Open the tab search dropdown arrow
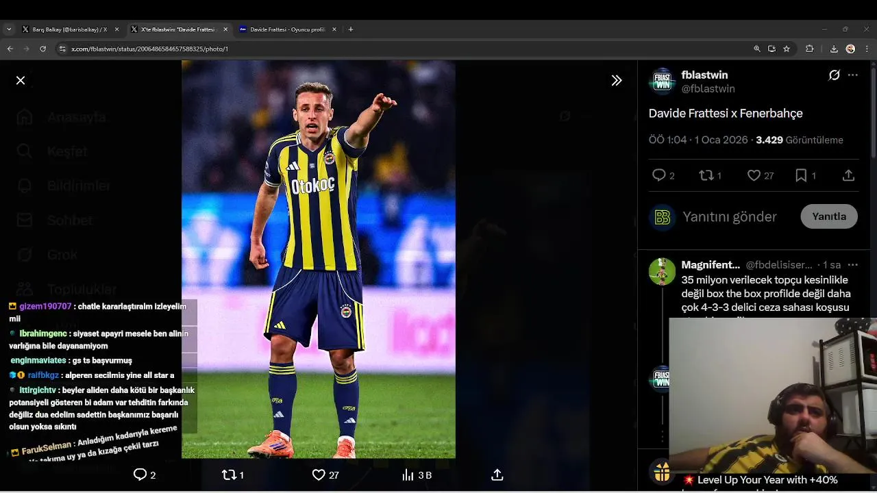Viewport: 877px width, 493px height. coord(8,29)
